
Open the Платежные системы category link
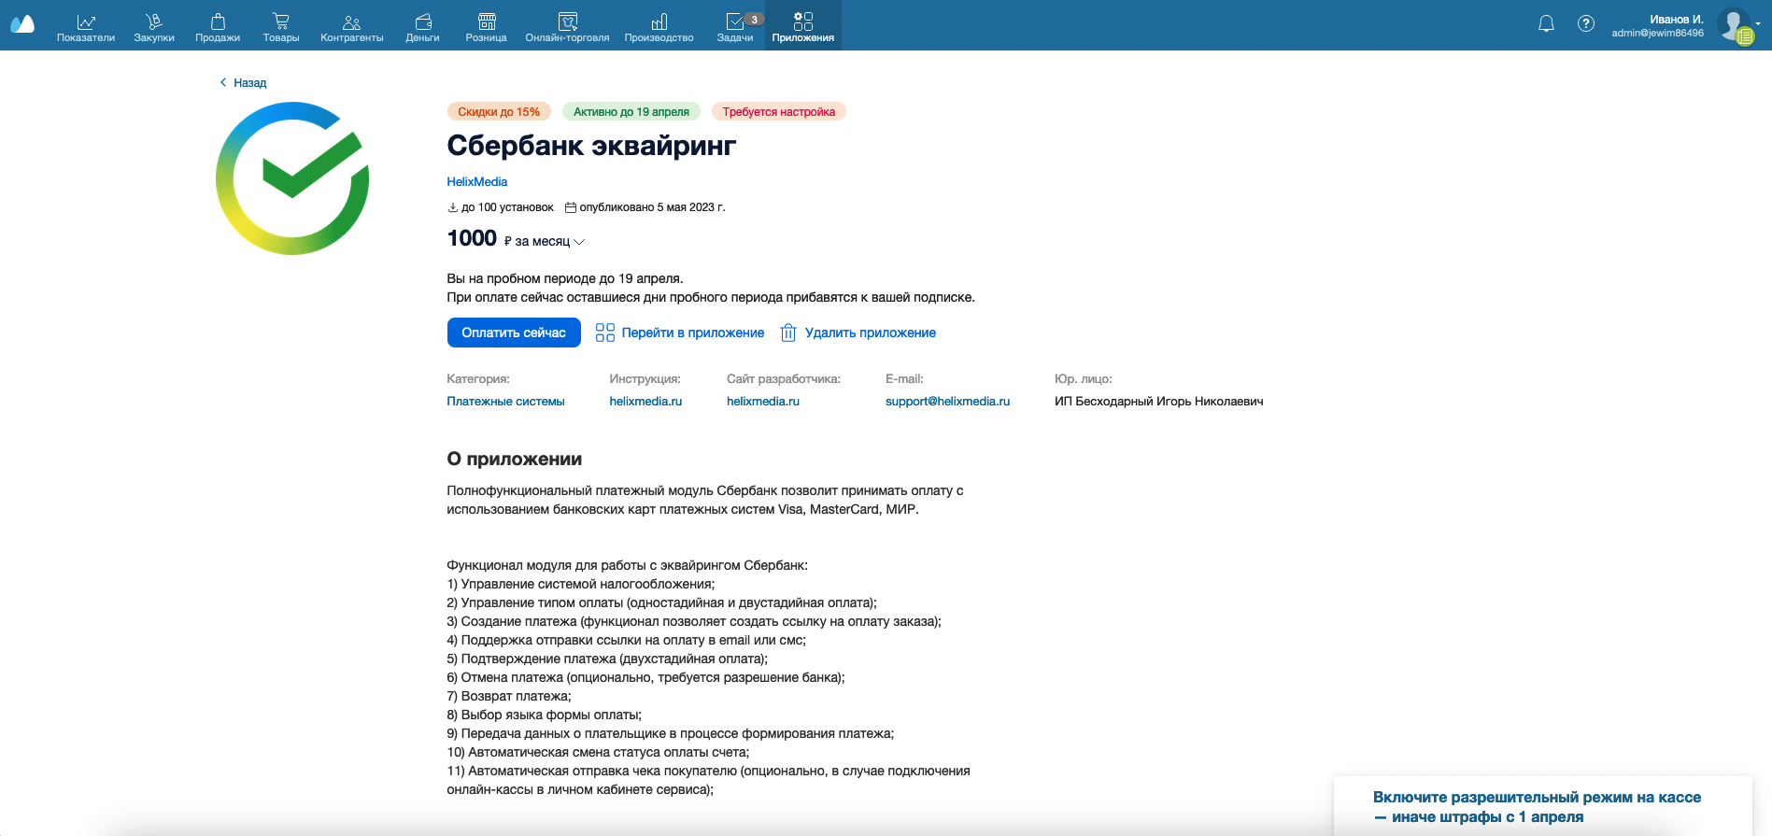[505, 402]
